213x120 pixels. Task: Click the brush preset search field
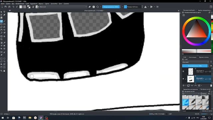[191, 111]
